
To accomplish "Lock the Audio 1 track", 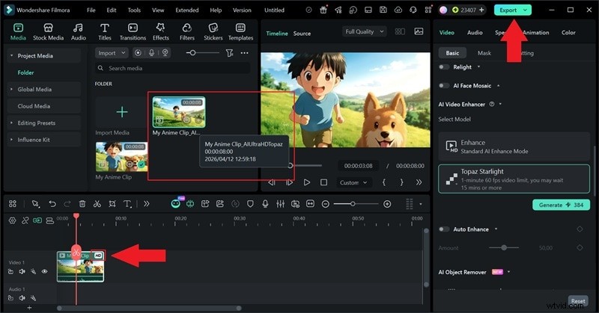I will pyautogui.click(x=10, y=298).
